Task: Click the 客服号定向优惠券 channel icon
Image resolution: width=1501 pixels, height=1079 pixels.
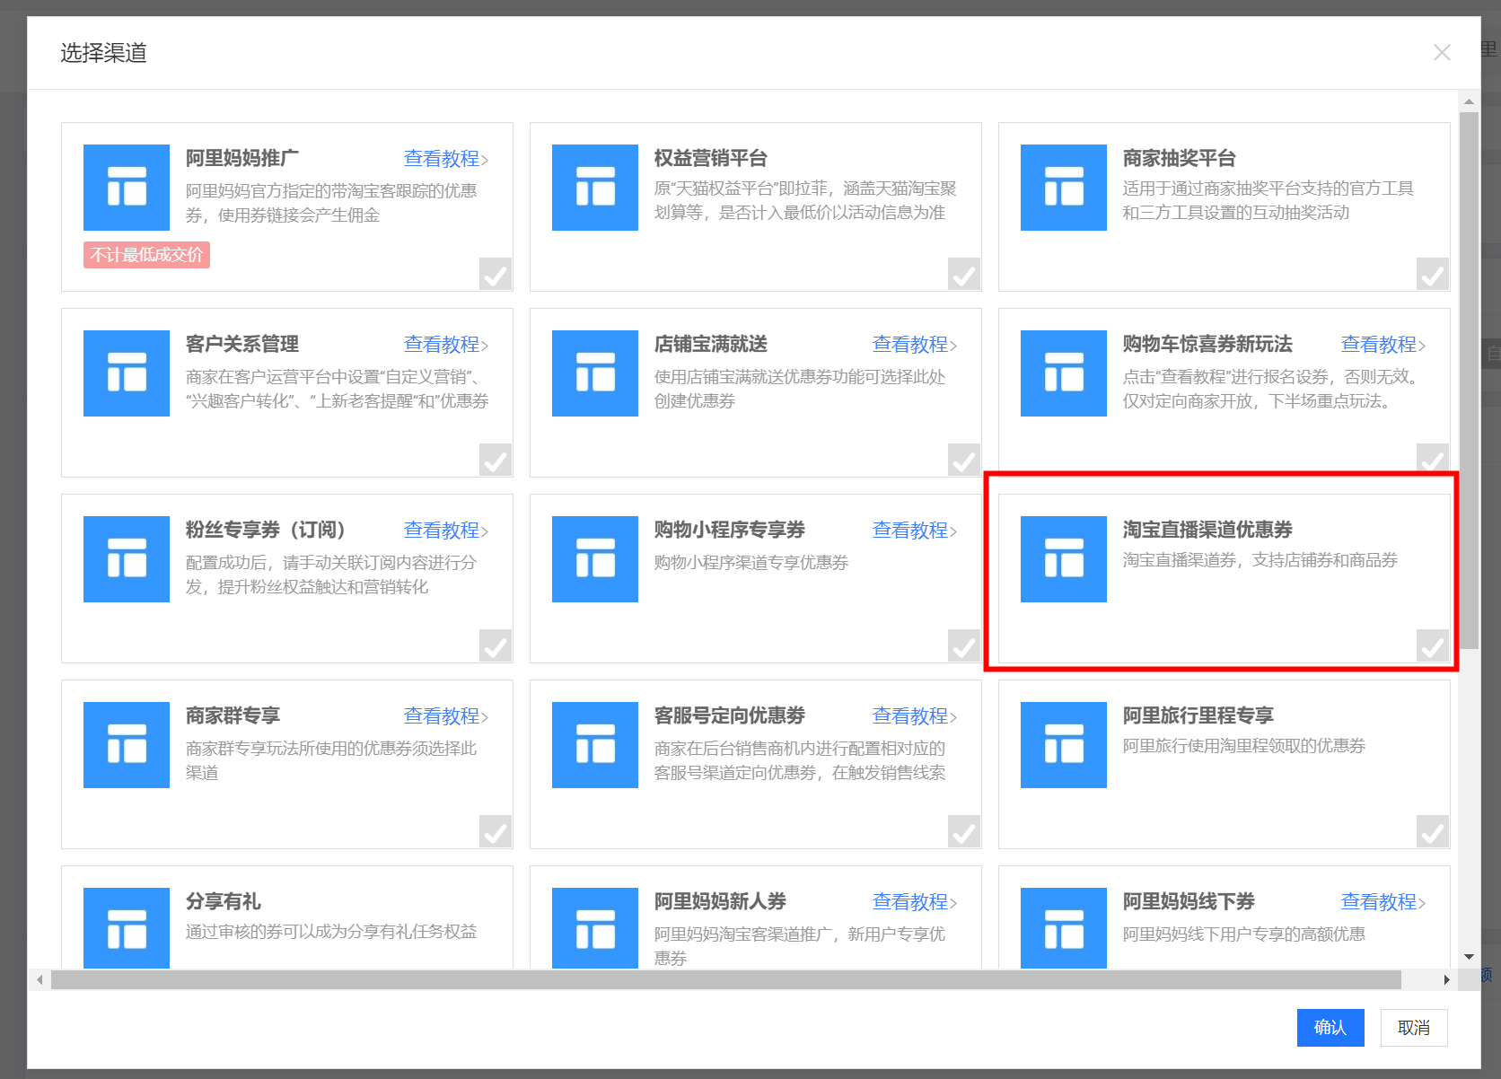Action: point(595,745)
